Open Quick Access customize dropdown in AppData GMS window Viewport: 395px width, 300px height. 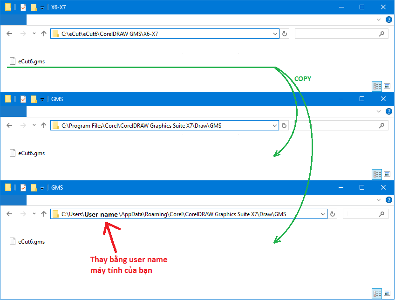(x=42, y=188)
